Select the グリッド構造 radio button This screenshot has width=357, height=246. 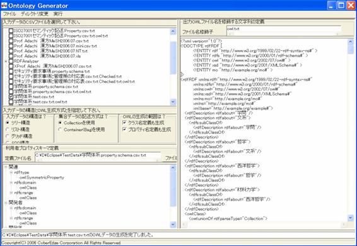pos(8,137)
